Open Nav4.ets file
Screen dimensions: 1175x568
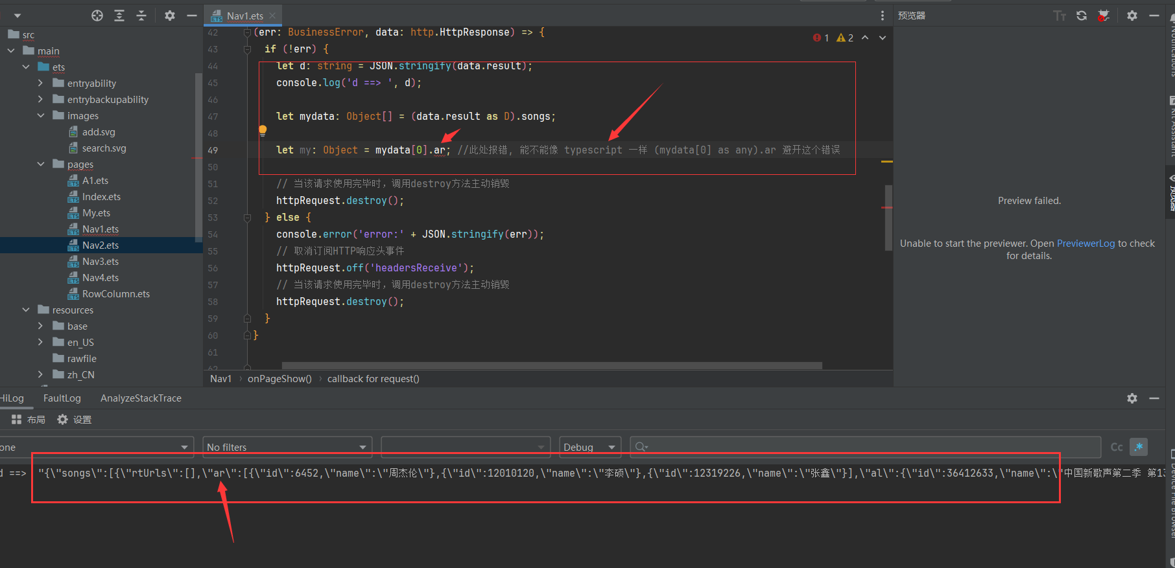click(x=100, y=277)
